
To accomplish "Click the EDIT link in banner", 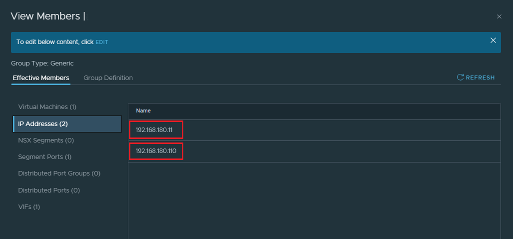I will click(x=102, y=42).
